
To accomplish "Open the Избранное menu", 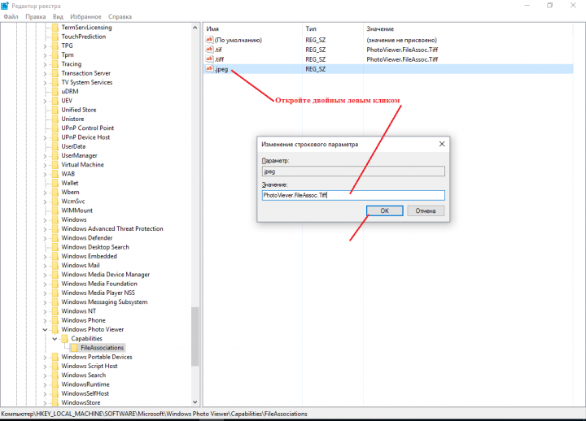I will click(85, 17).
